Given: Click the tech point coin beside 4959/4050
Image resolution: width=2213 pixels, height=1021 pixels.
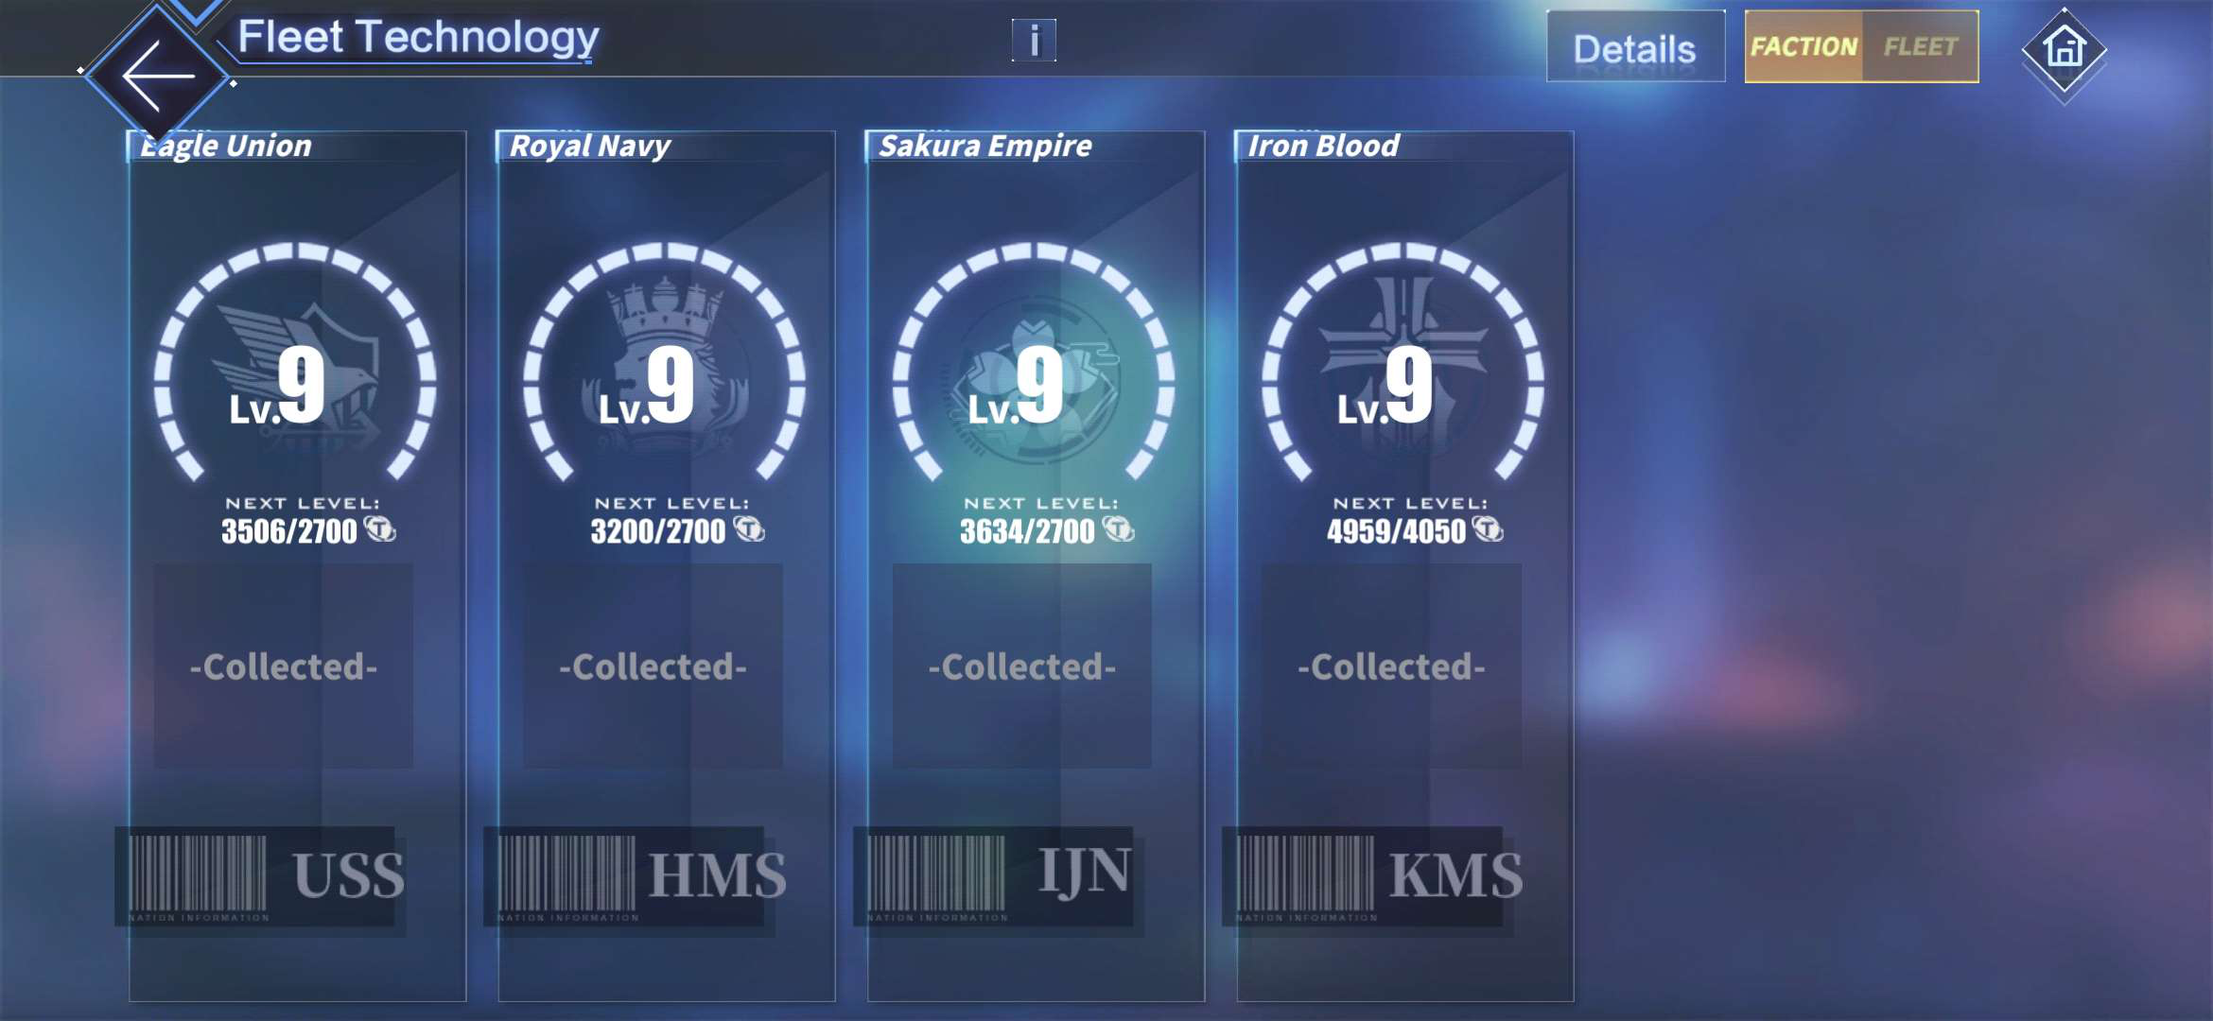Looking at the screenshot, I should 1488,529.
